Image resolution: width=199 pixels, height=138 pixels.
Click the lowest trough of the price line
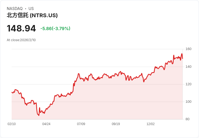point(39,116)
